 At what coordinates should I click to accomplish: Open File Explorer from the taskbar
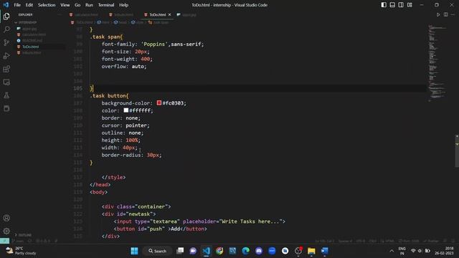point(311,251)
